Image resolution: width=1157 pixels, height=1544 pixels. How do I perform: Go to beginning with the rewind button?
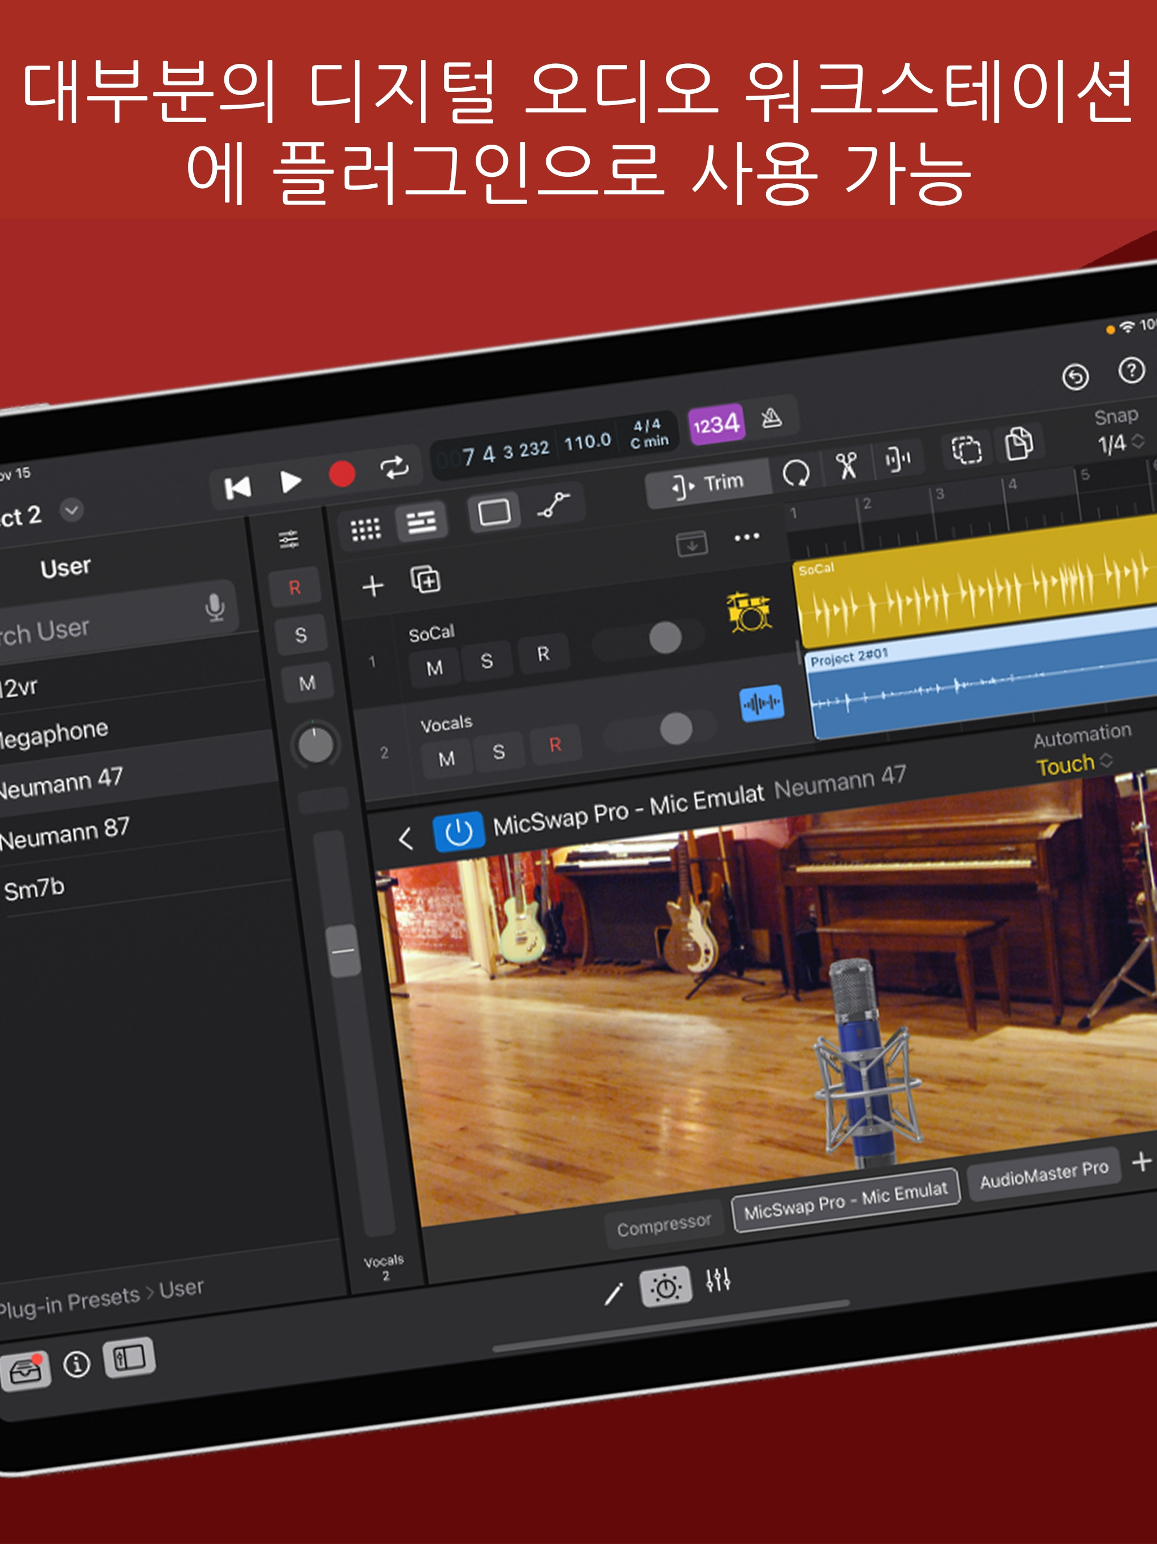click(x=237, y=488)
